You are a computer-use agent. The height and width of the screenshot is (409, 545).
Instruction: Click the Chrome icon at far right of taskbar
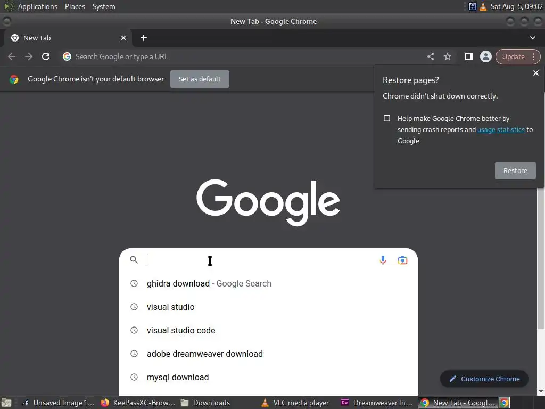click(505, 403)
